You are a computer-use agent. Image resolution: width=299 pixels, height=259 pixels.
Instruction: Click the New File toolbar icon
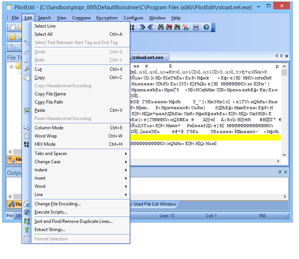(x=13, y=27)
